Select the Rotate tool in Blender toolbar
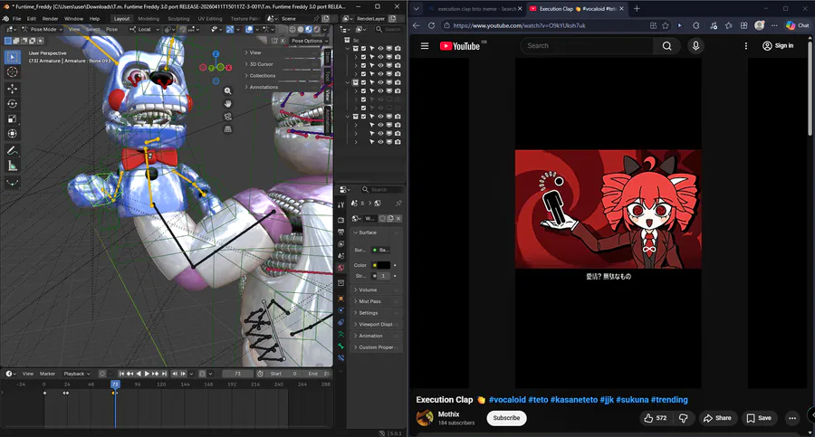Screen dimensions: 815x437 (x=13, y=104)
